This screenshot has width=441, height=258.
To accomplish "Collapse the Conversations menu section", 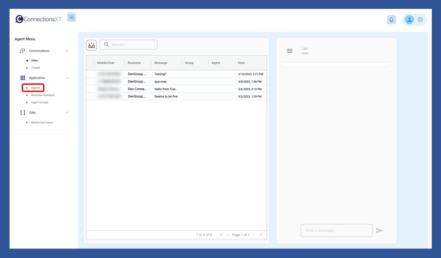I will pyautogui.click(x=67, y=51).
